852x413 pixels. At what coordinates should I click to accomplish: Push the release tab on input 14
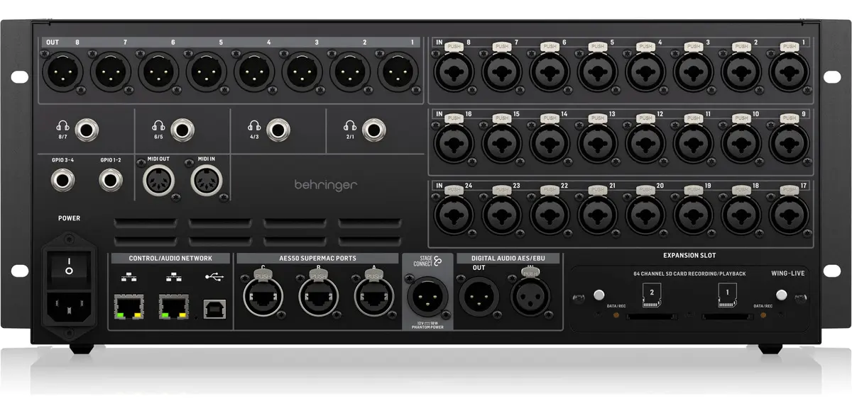tap(550, 118)
